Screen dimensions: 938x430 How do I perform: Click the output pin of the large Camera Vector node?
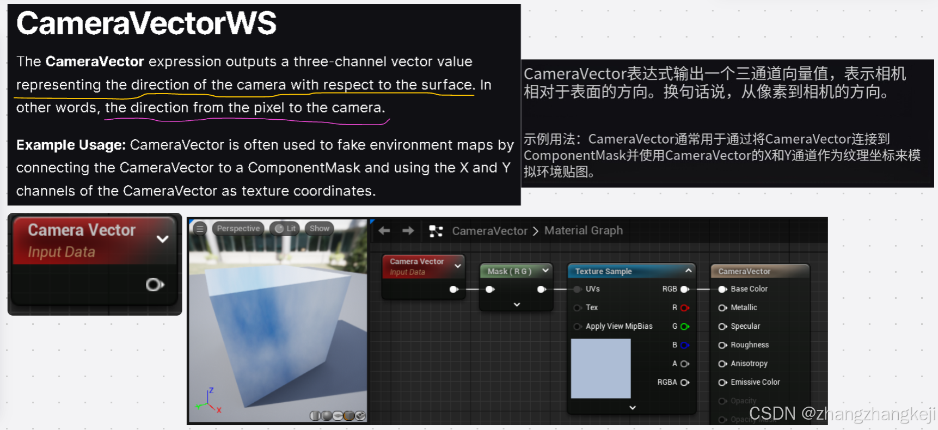click(155, 285)
